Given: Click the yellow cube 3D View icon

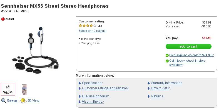Looking at the screenshot, I should click(23, 101).
